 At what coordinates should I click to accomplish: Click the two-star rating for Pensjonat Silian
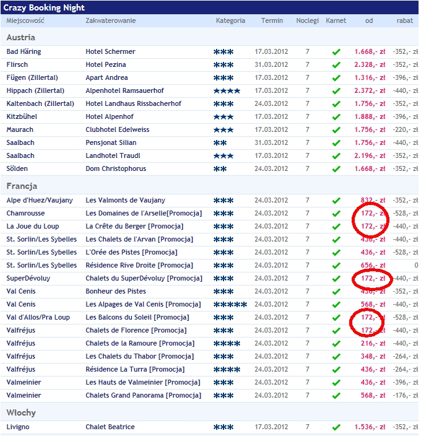(220, 143)
